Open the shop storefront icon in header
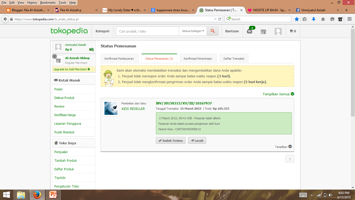 (x=264, y=32)
